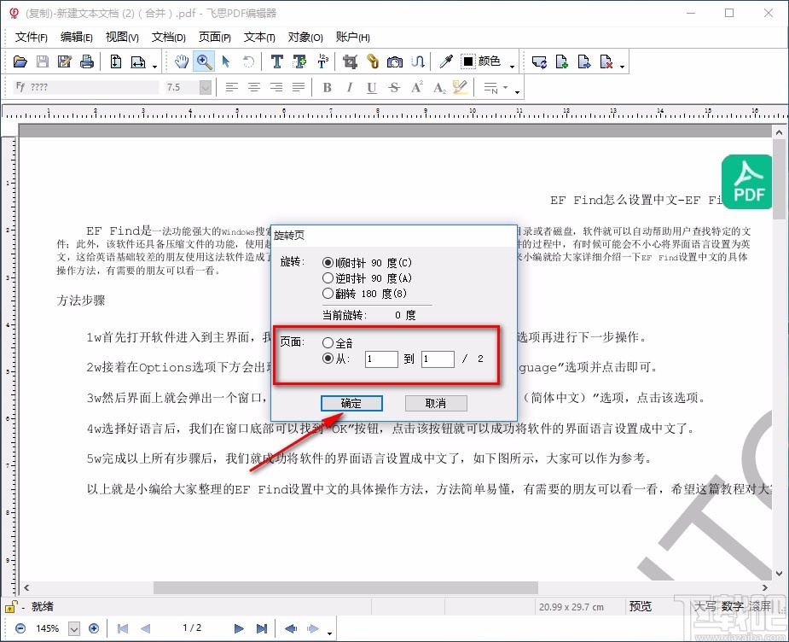
Task: Select fit page height icon
Action: pos(116,62)
